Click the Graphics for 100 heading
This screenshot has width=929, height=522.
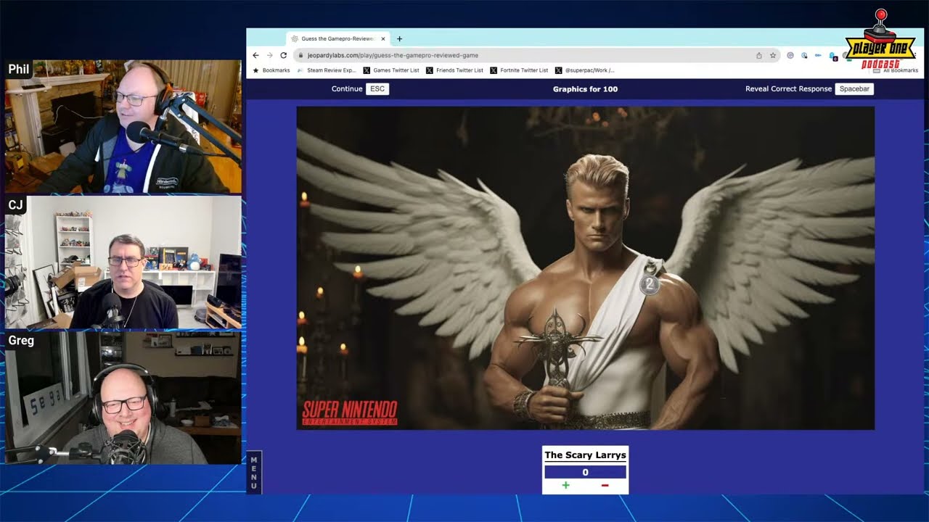(585, 89)
